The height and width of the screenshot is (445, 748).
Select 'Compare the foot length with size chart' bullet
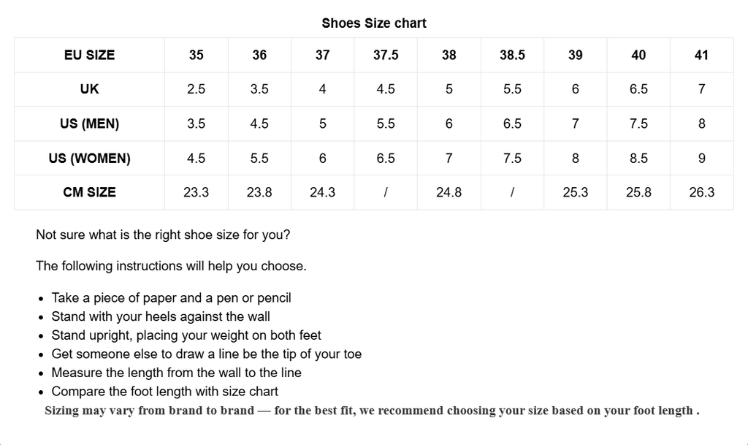click(x=164, y=391)
